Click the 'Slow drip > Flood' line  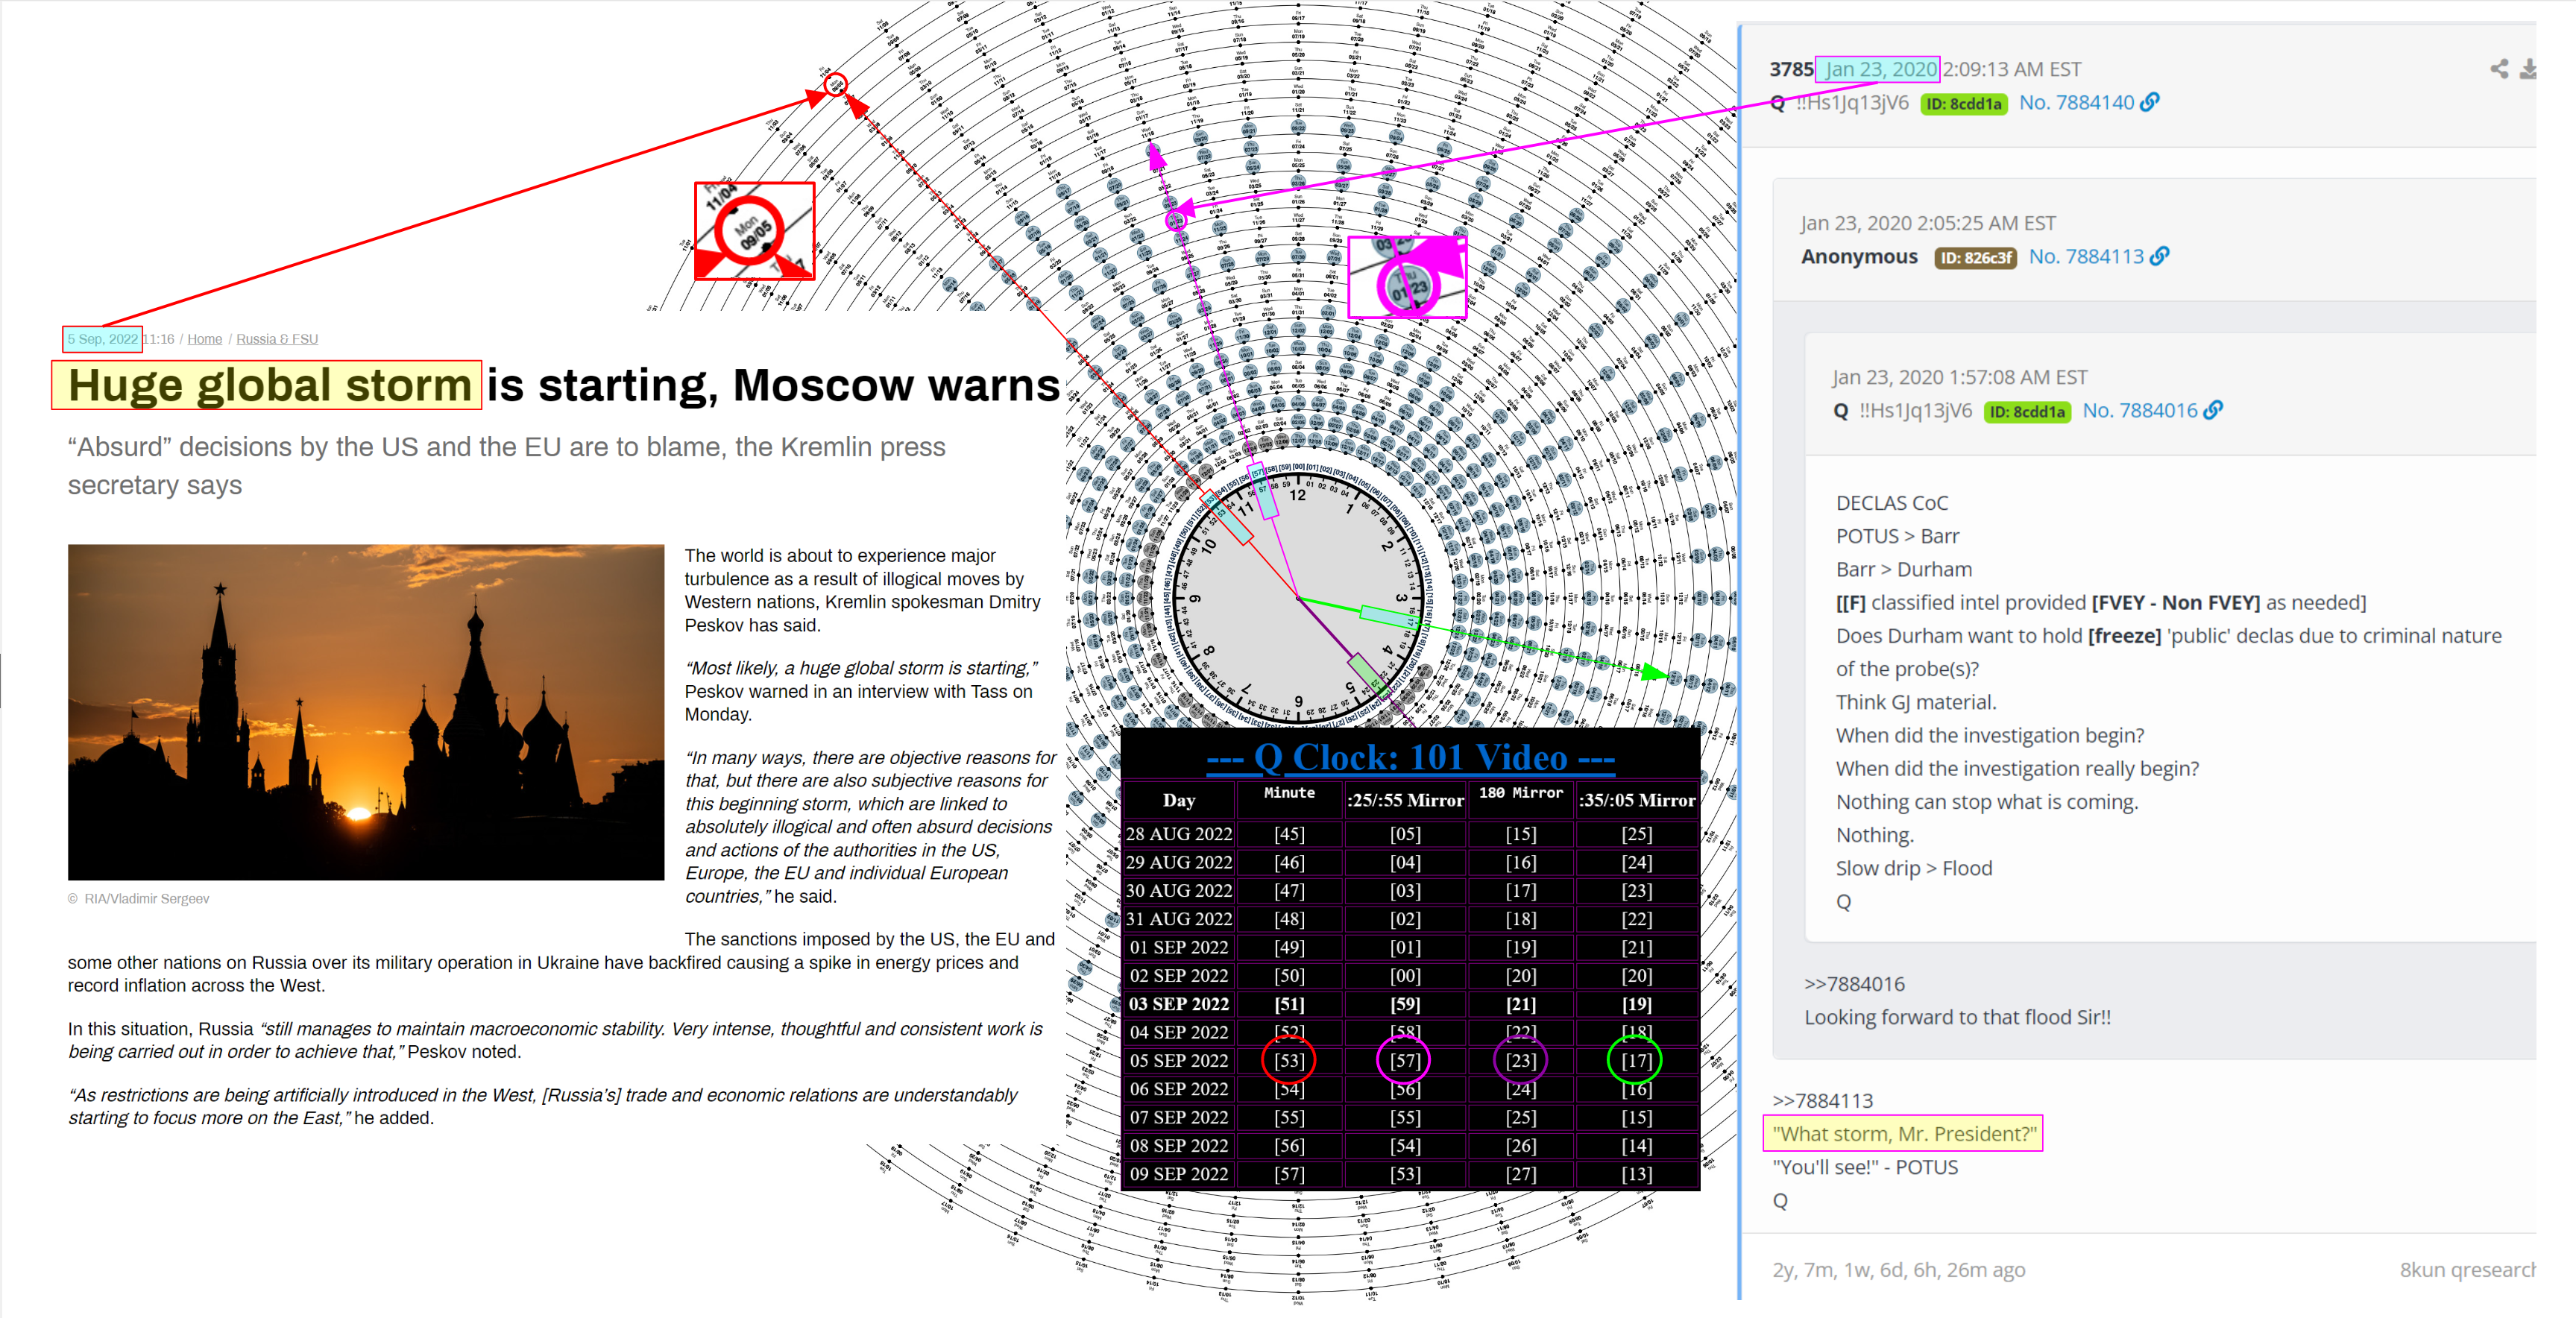click(1914, 868)
